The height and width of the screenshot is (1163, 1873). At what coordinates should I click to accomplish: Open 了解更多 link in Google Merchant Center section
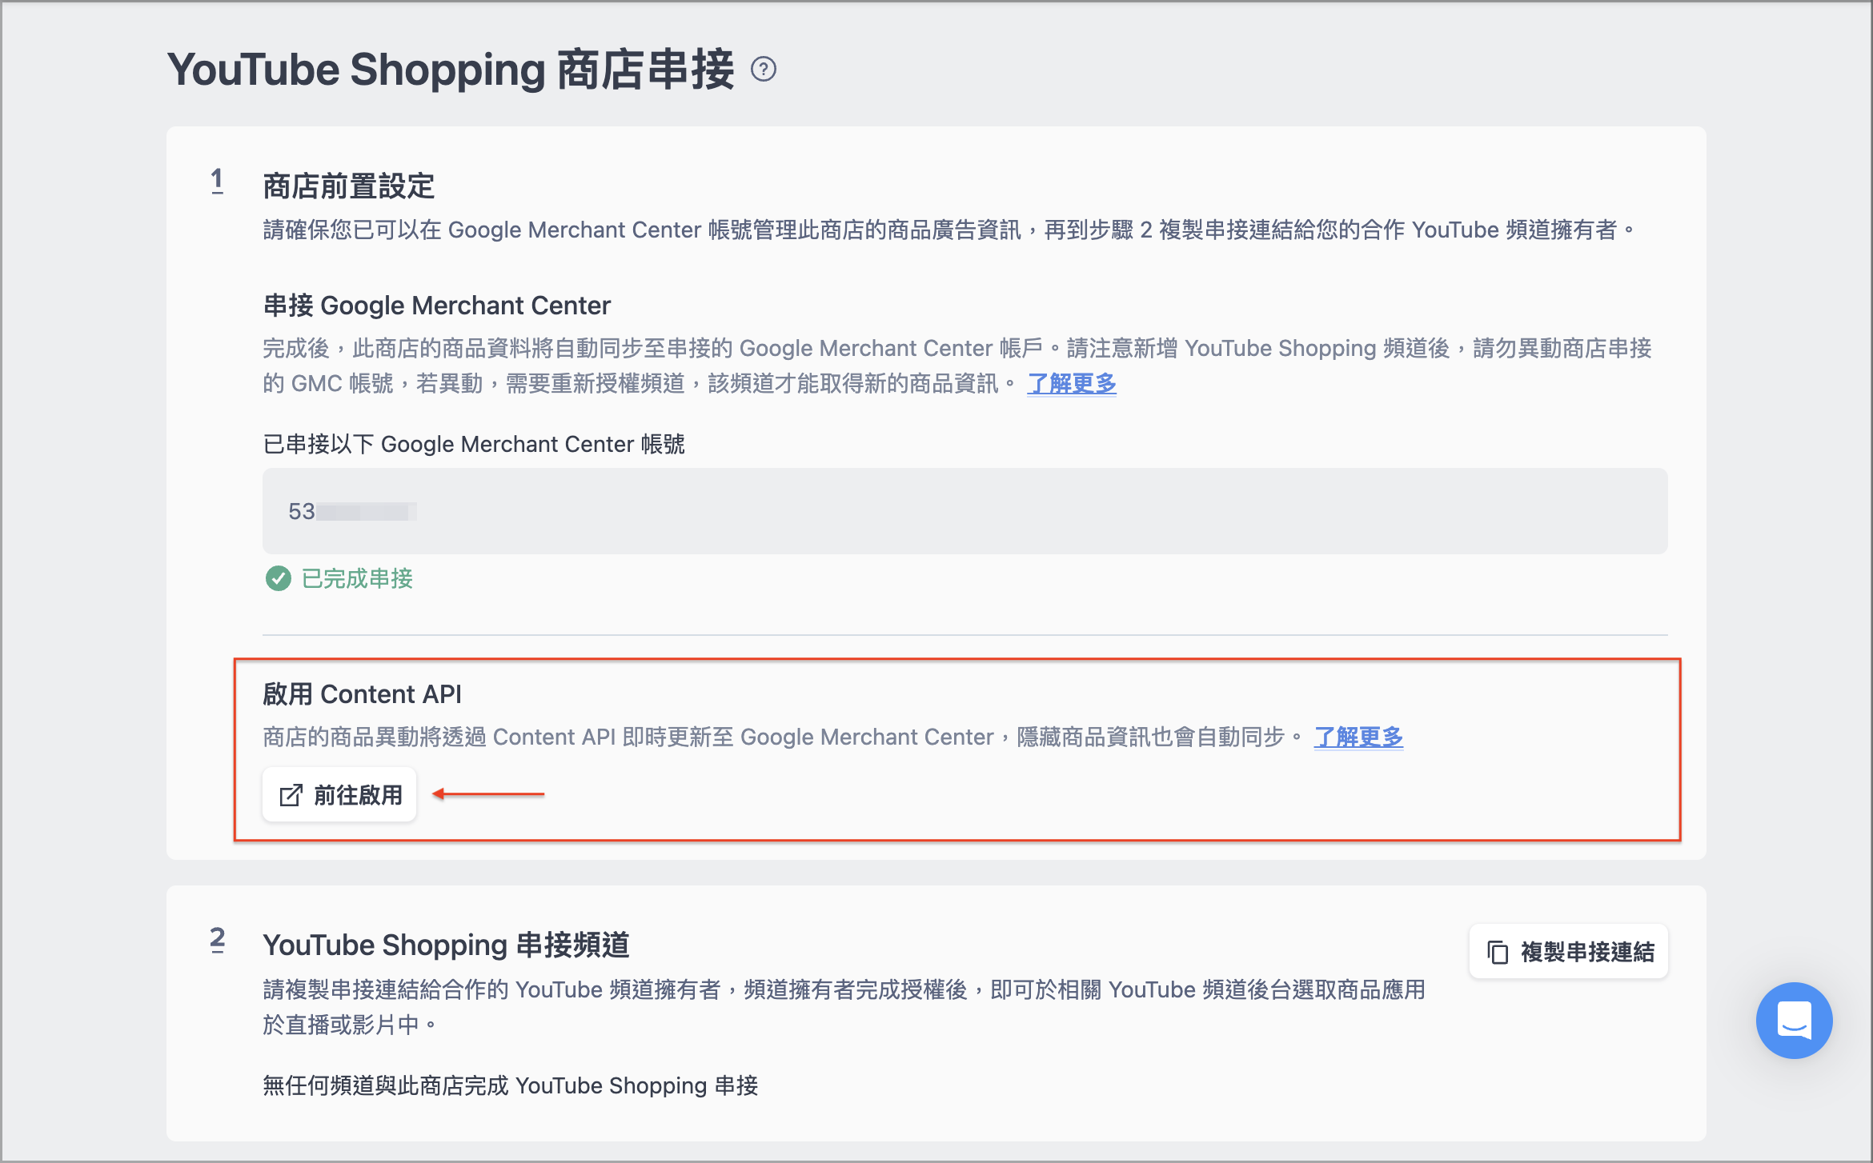[x=1072, y=384]
